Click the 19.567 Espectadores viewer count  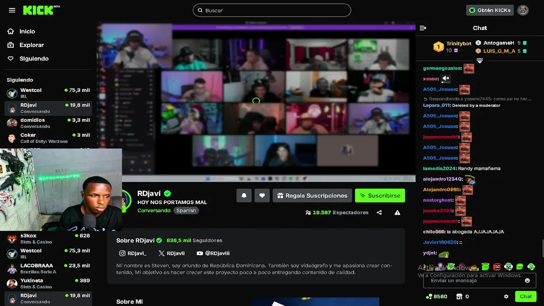[337, 212]
